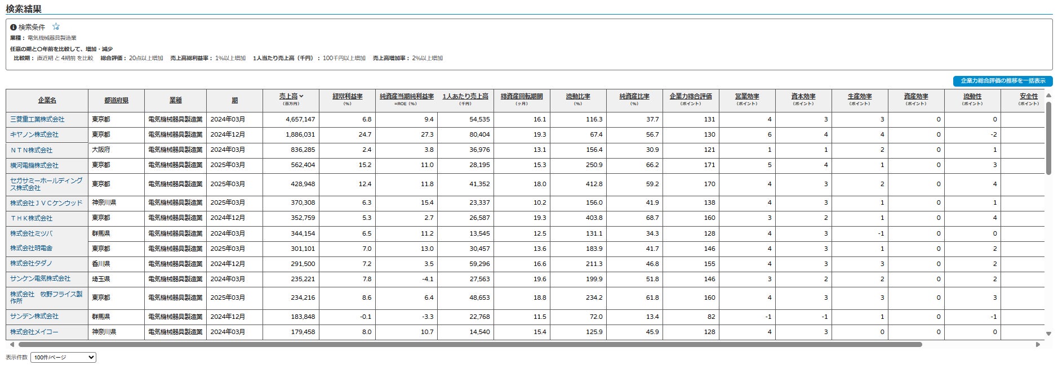
Task: Click the sort chevron next to 売上高
Action: click(x=301, y=96)
